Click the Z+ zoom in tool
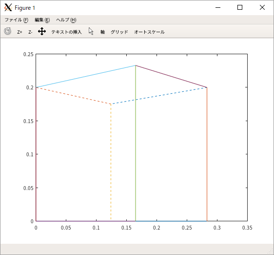This screenshot has height=255, width=274. [20, 32]
